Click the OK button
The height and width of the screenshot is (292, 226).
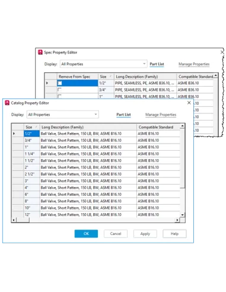pos(86,234)
